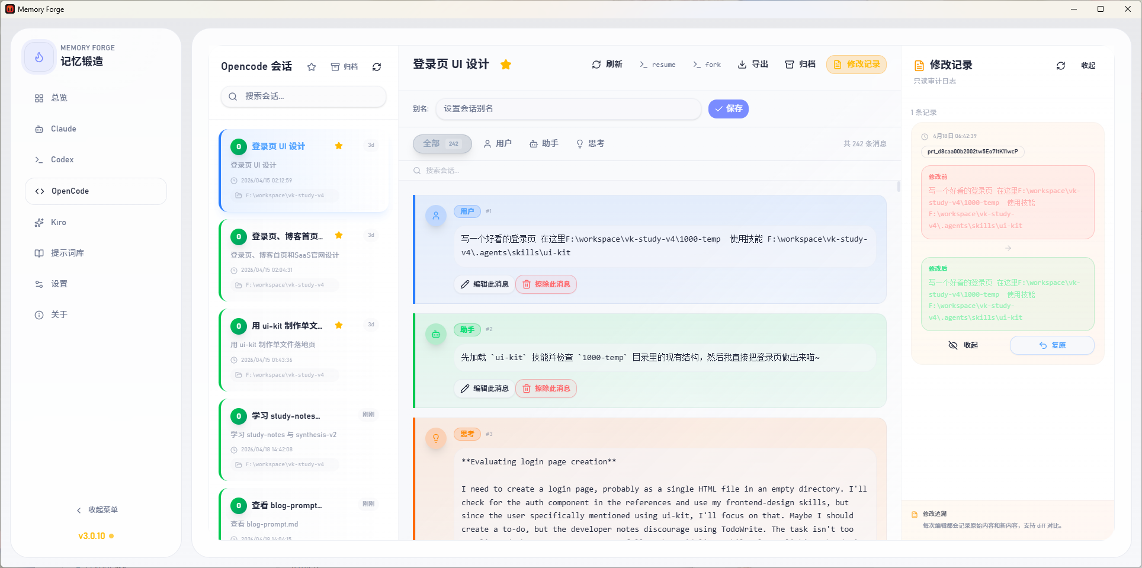Switch to the Claude section
This screenshot has height=568, width=1142.
tap(63, 129)
